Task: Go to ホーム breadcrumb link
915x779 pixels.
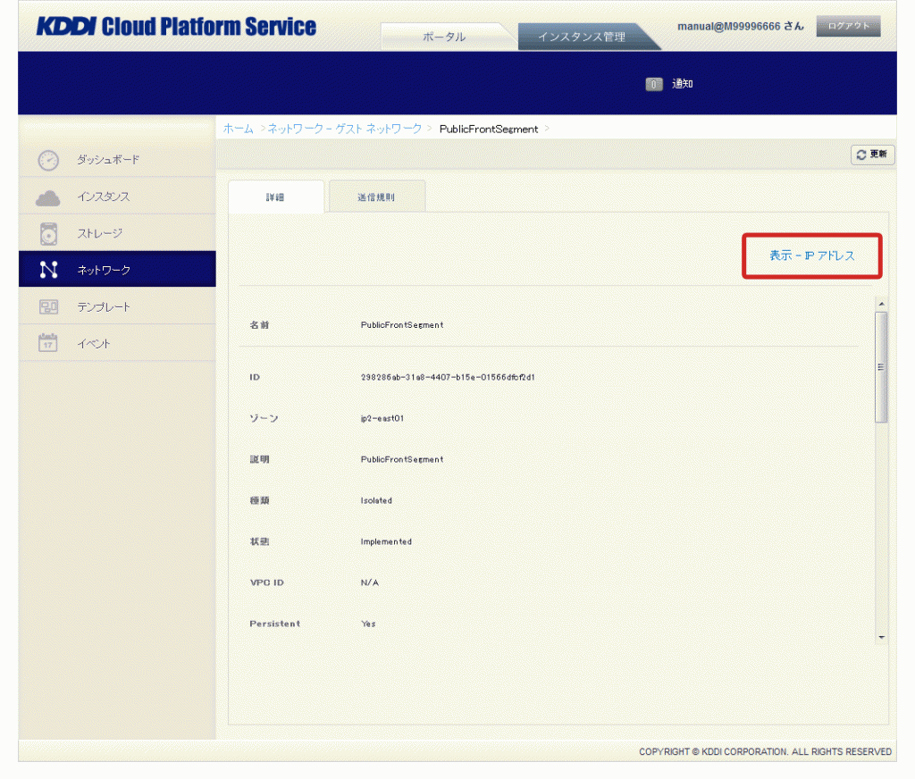Action: click(x=238, y=129)
